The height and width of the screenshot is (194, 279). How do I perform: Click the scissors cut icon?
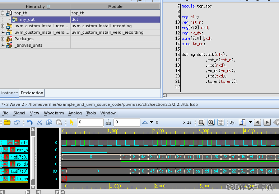[x=39, y=122]
